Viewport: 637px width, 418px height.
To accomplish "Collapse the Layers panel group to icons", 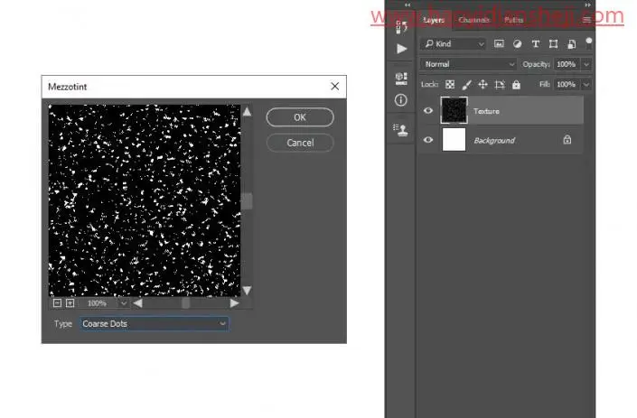I will point(587,5).
